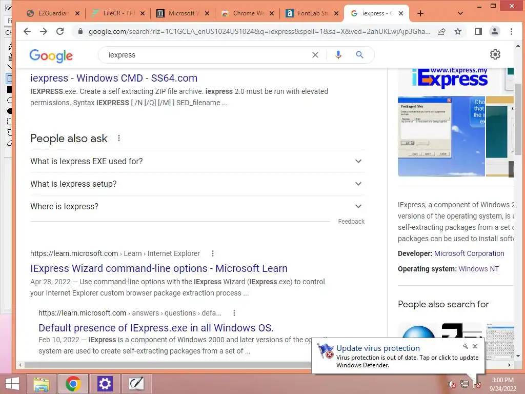
Task: Expand What is Iexpress EXE used for
Action: tap(197, 161)
